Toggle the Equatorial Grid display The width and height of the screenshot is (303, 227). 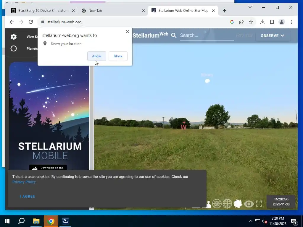coord(227,204)
